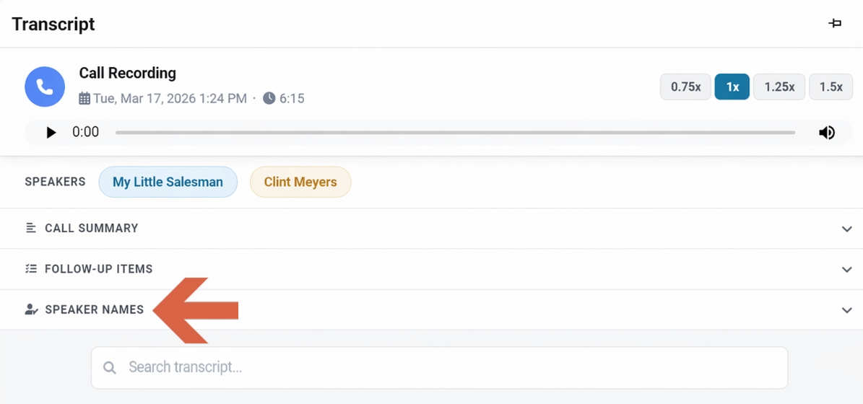Select the My Little Salesman speaker chip
Screen dimensions: 863x404
coord(168,182)
